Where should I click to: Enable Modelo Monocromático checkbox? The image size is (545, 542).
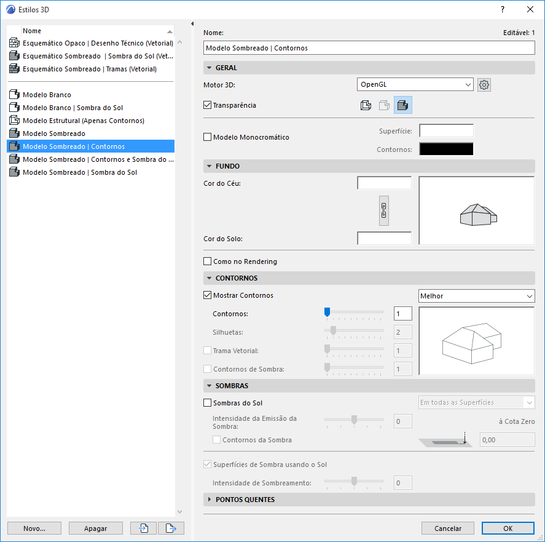click(207, 137)
